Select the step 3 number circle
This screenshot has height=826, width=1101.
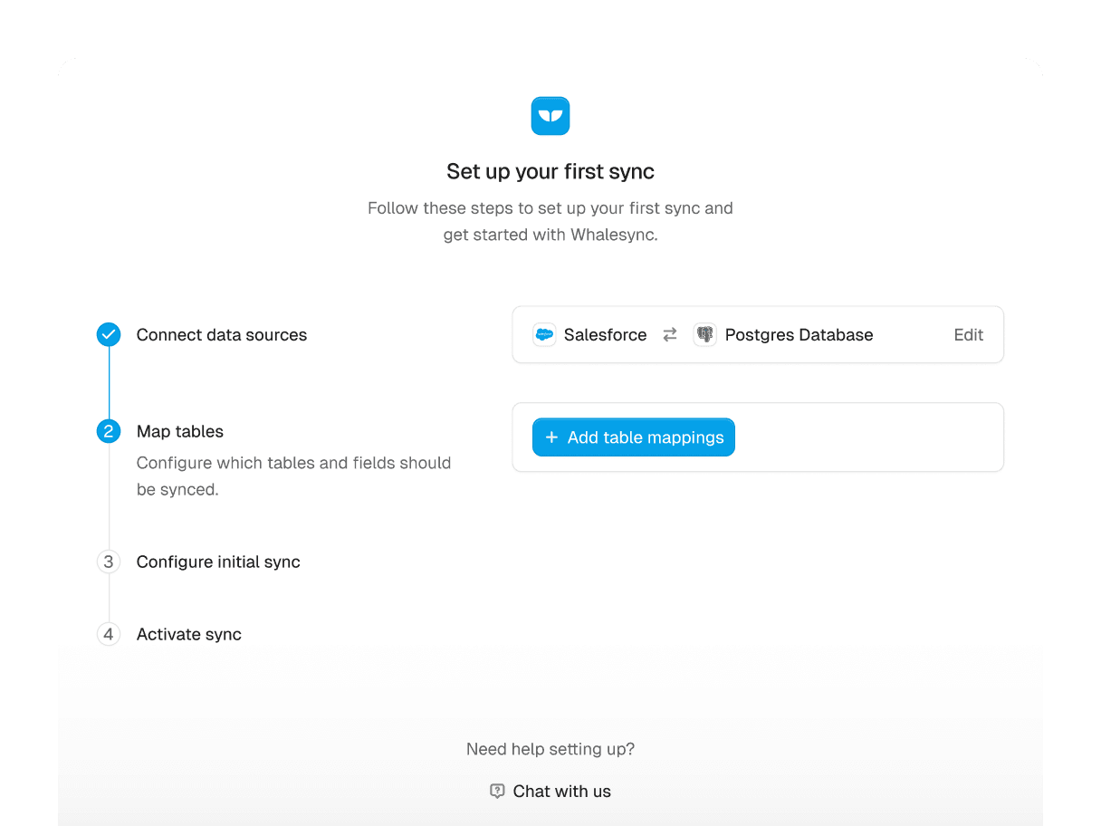[x=109, y=562]
